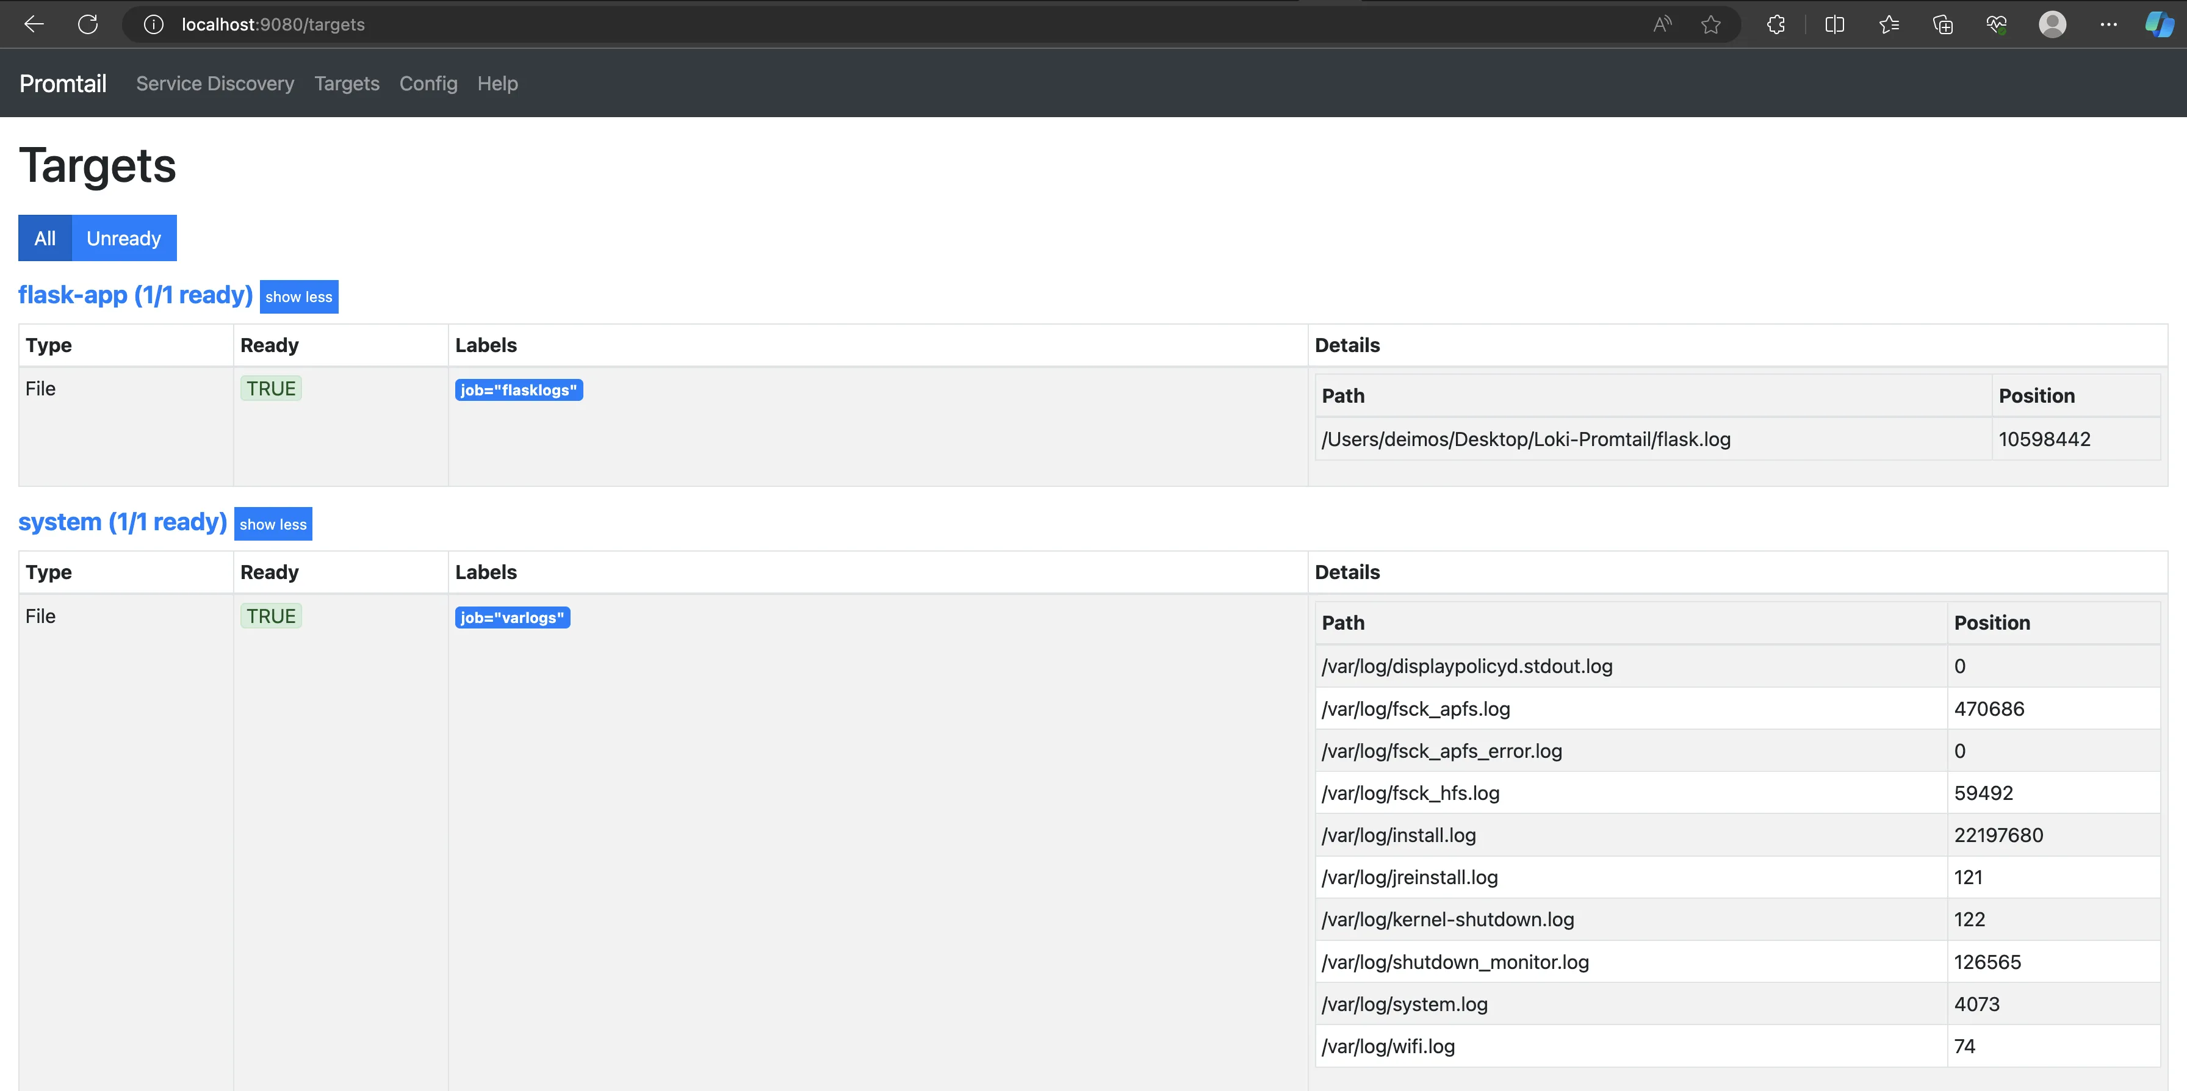
Task: Open Browser Essentials heartbeat icon
Action: pos(1997,24)
